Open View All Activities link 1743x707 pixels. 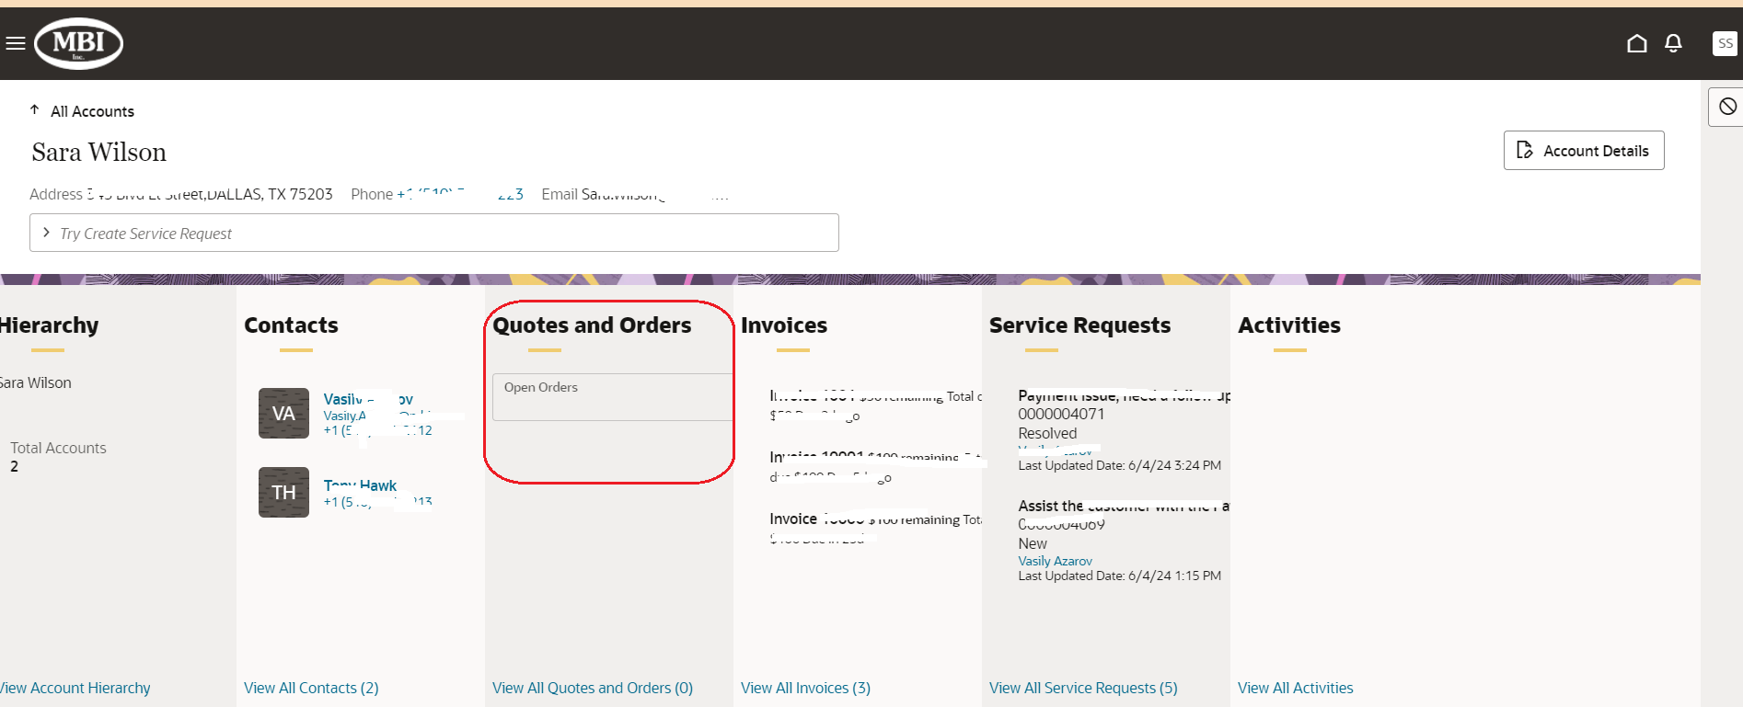1295,688
